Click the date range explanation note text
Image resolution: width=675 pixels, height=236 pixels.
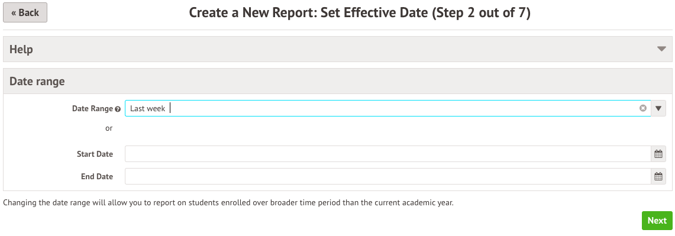(228, 202)
